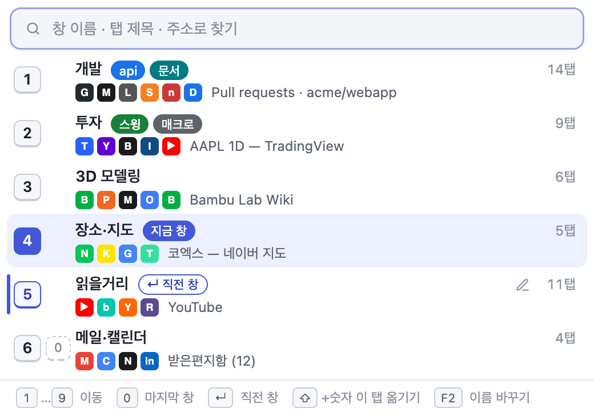Click the api tag on 개발
The width and height of the screenshot is (594, 416).
[x=128, y=71]
